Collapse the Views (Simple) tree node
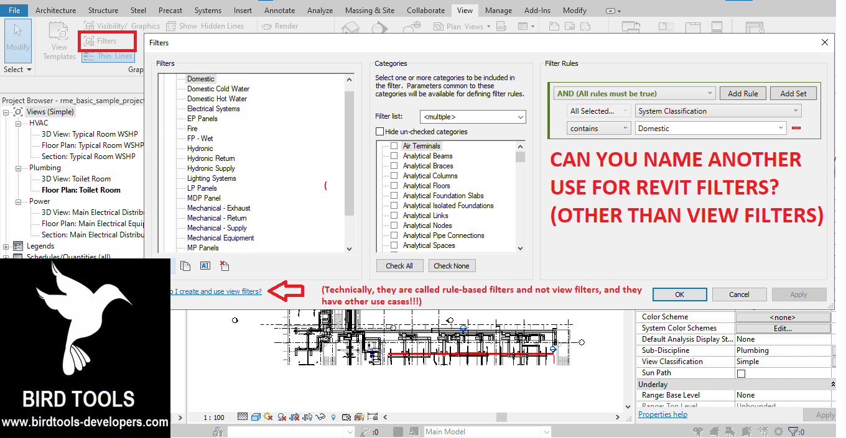Image resolution: width=846 pixels, height=438 pixels. tap(6, 112)
